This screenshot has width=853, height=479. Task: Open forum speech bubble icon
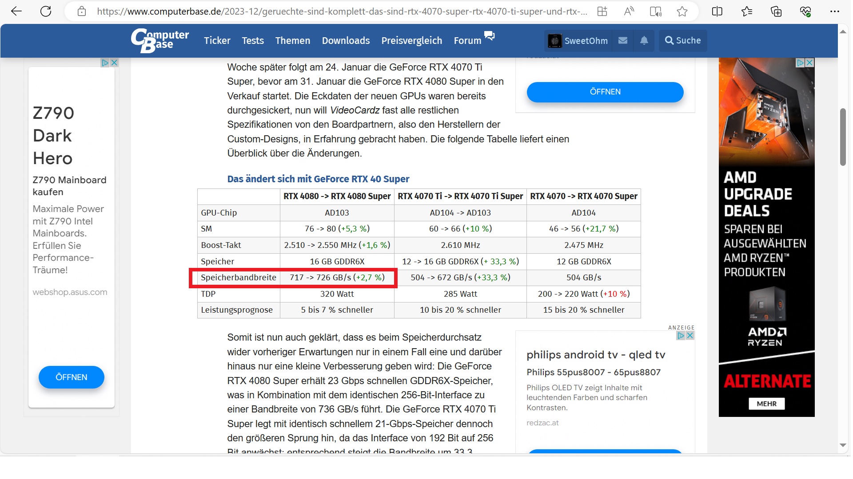(x=490, y=36)
